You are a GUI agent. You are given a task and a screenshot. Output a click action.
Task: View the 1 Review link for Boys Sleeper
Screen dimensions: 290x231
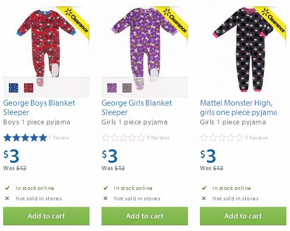[x=59, y=138]
